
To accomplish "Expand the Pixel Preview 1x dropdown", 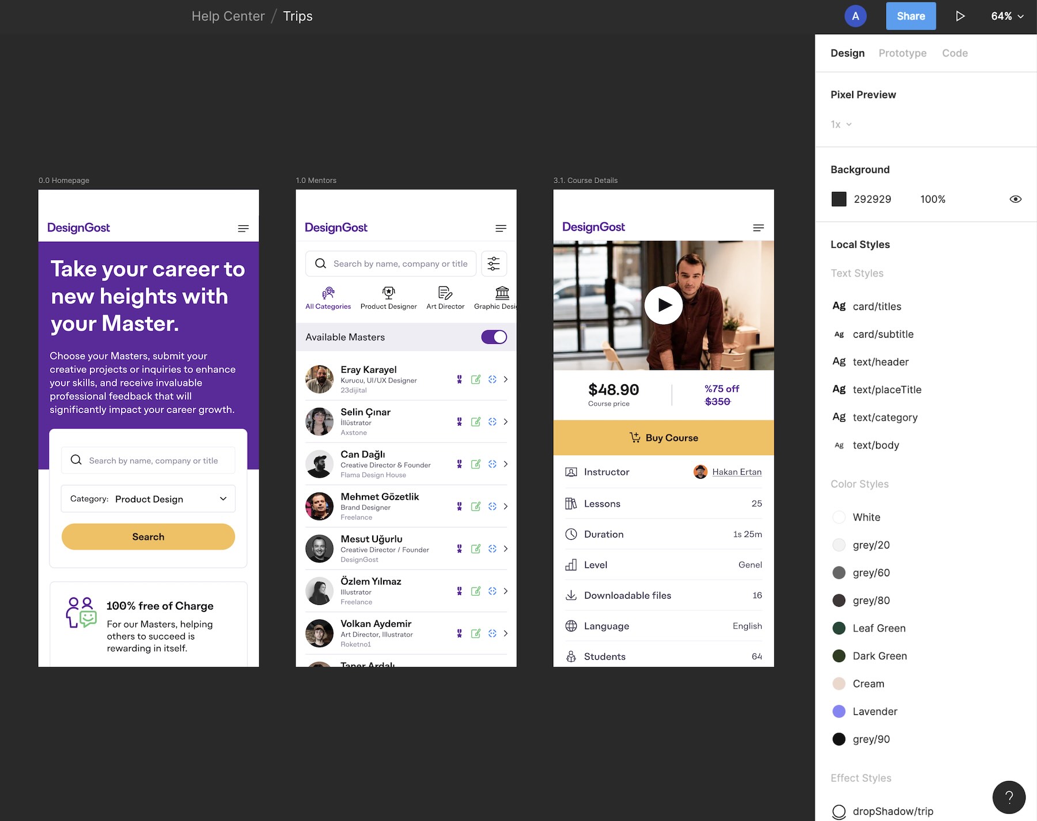I will point(841,124).
